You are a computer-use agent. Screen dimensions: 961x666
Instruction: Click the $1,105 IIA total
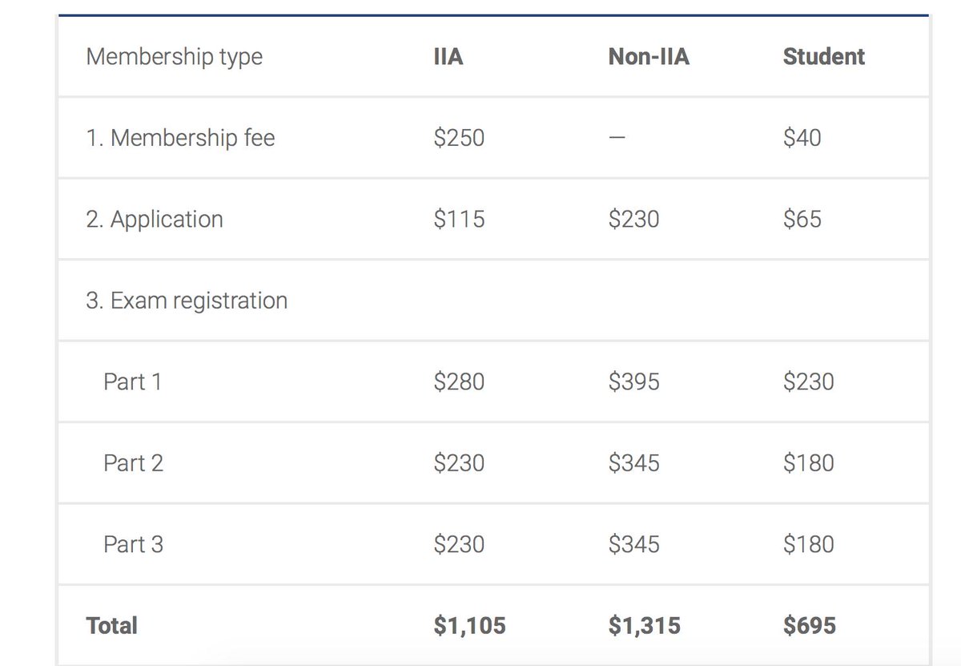(469, 625)
